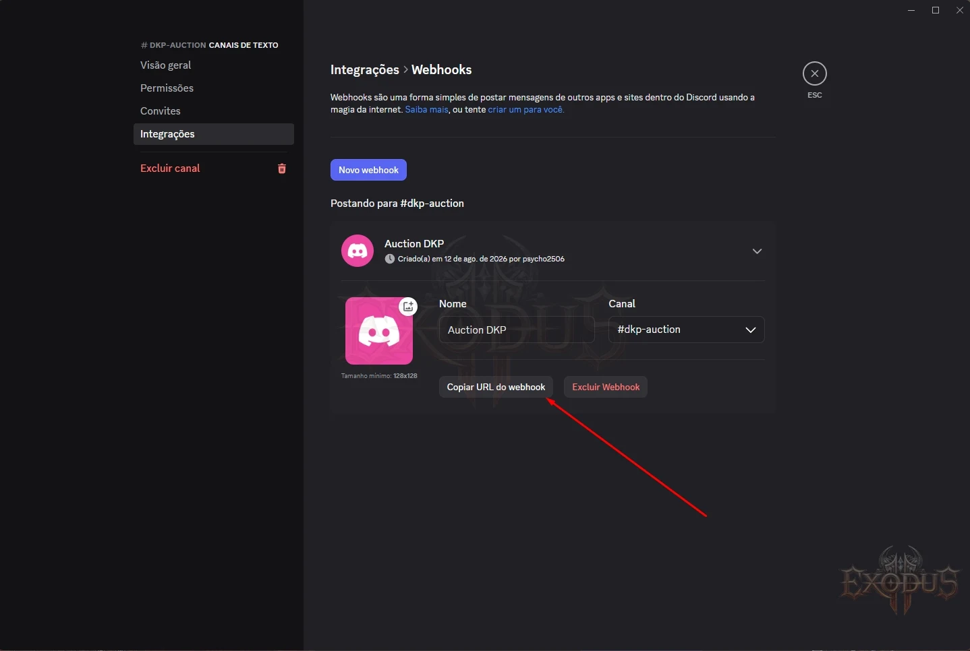Open the Saiba mais link
Image resolution: width=970 pixels, height=651 pixels.
pos(426,109)
